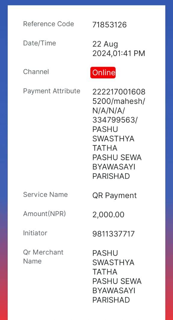Tap the Qr Merchant Name label

43,257
